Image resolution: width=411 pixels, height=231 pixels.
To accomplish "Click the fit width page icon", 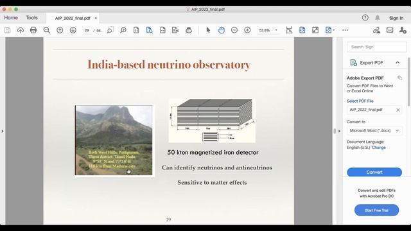I will click(162, 30).
